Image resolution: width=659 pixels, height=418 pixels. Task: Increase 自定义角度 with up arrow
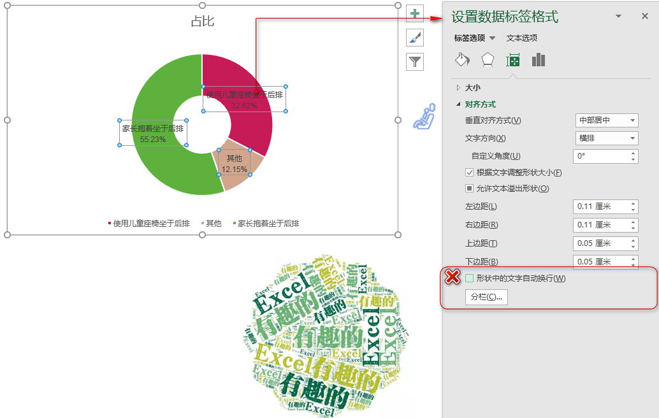pos(633,153)
